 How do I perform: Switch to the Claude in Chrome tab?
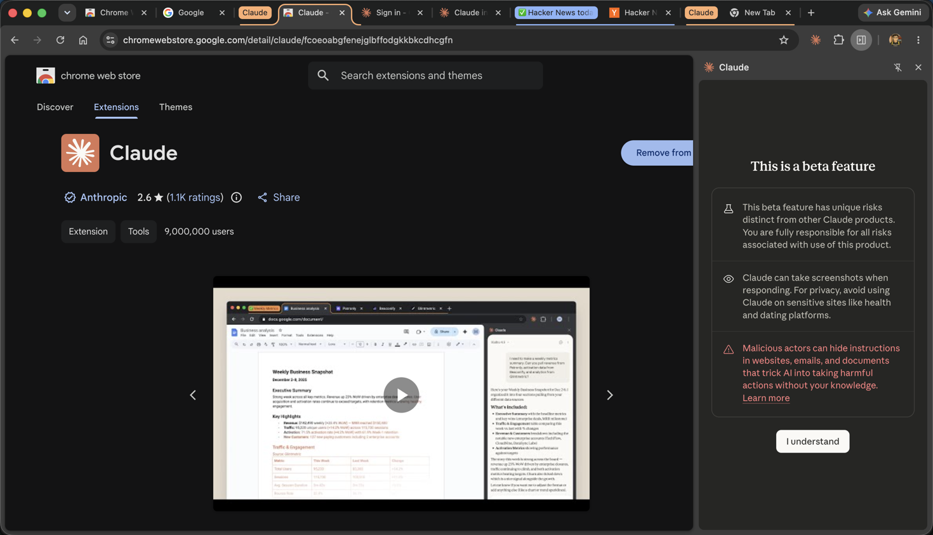[470, 13]
